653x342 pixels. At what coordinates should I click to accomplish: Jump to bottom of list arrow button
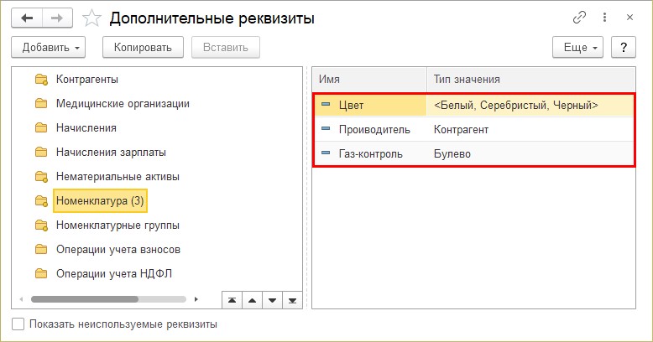(292, 299)
